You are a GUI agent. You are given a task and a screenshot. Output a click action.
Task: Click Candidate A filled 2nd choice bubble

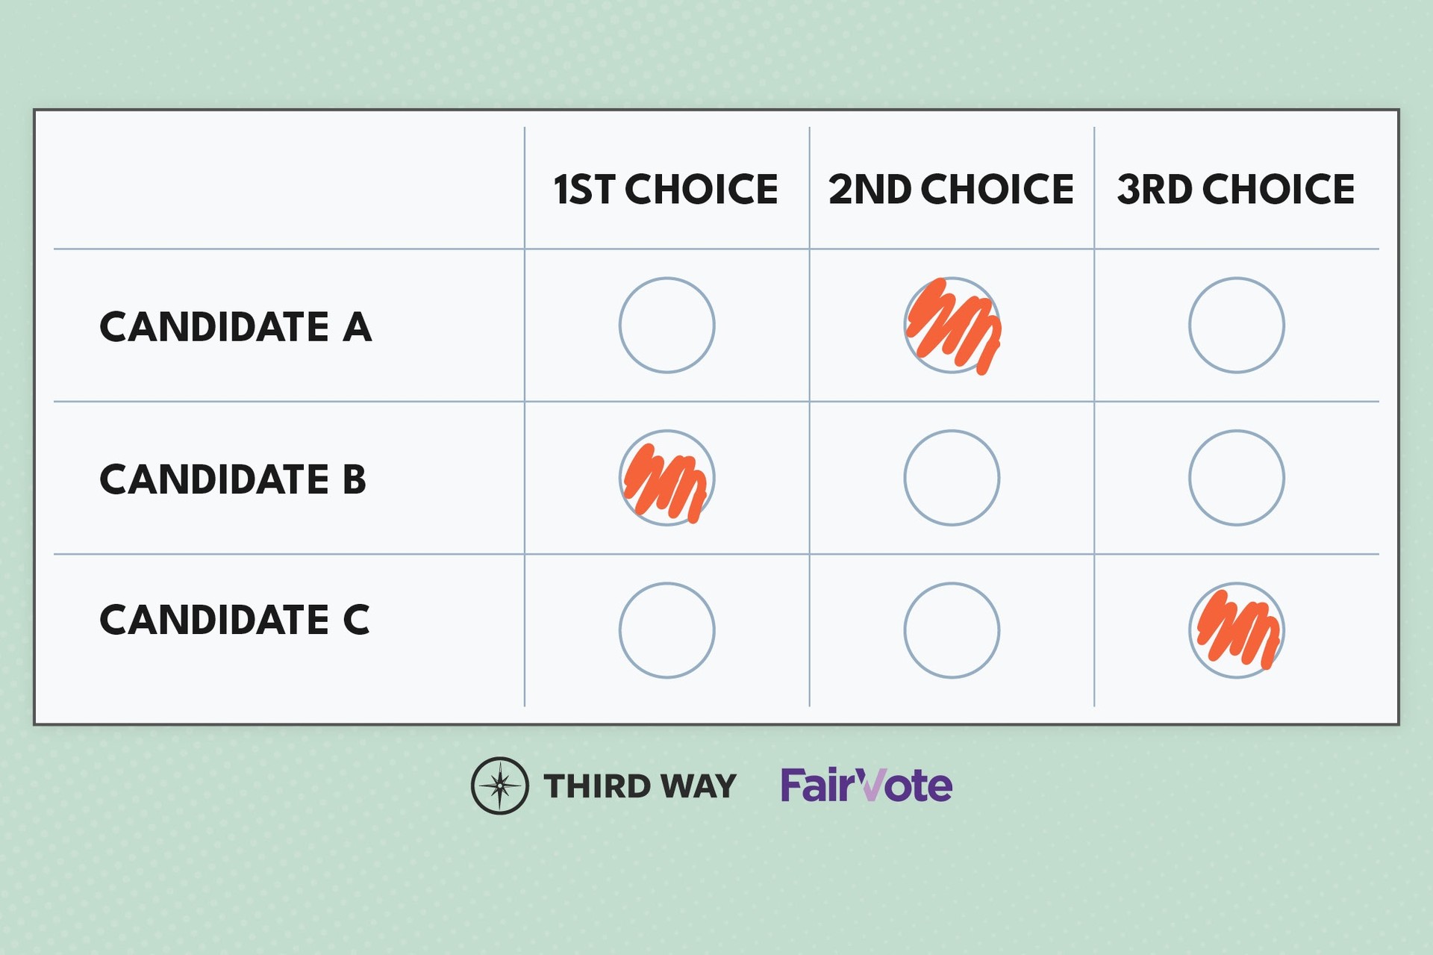[952, 325]
